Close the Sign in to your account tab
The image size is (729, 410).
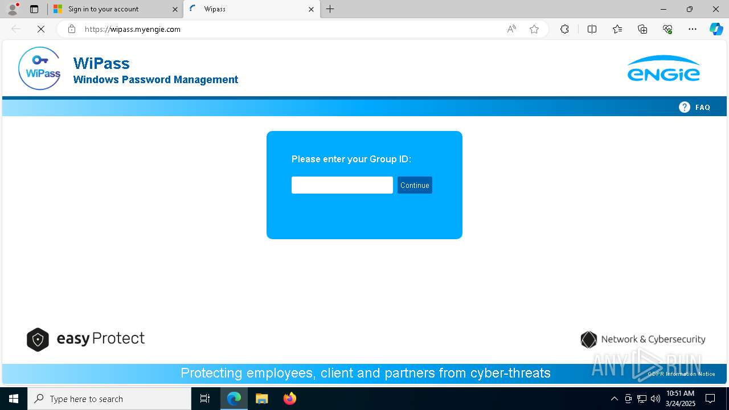[x=175, y=9]
